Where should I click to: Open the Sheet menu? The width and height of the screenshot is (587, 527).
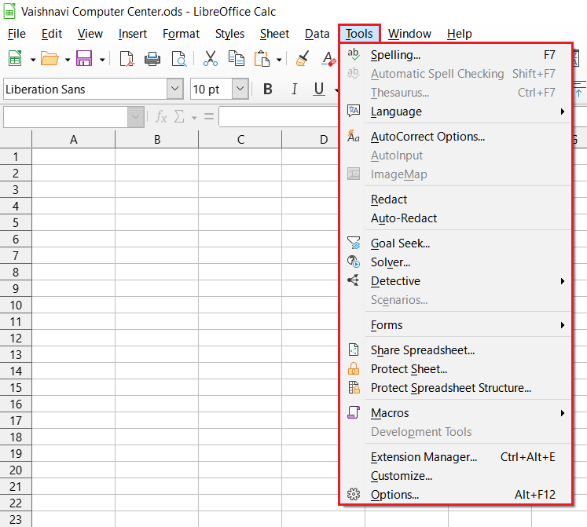[x=275, y=34]
